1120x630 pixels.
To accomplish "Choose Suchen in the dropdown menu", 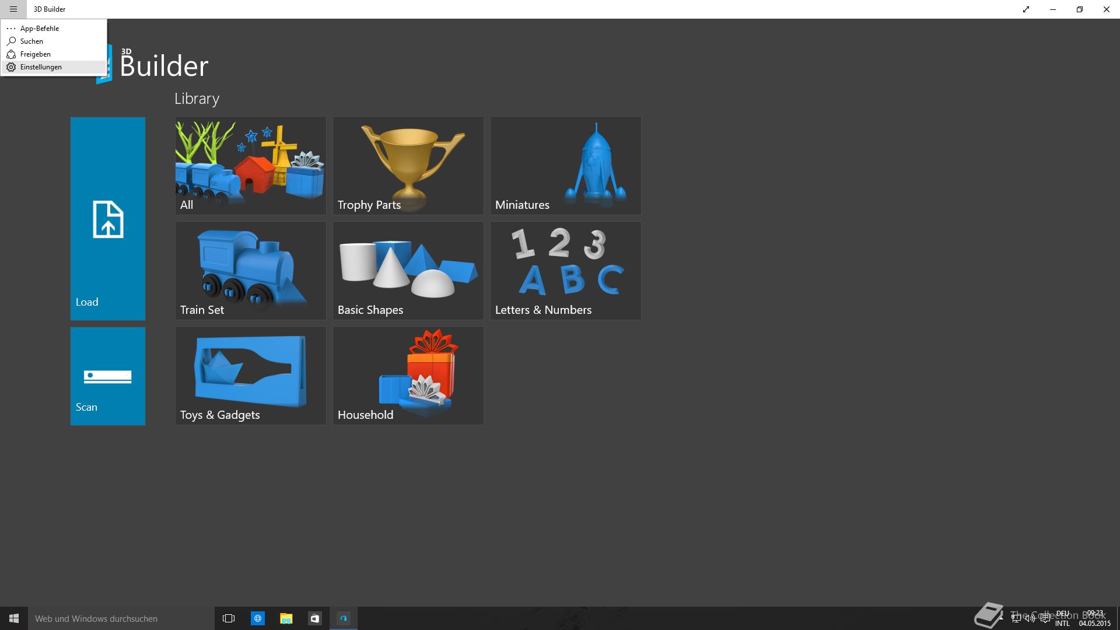I will tap(54, 41).
